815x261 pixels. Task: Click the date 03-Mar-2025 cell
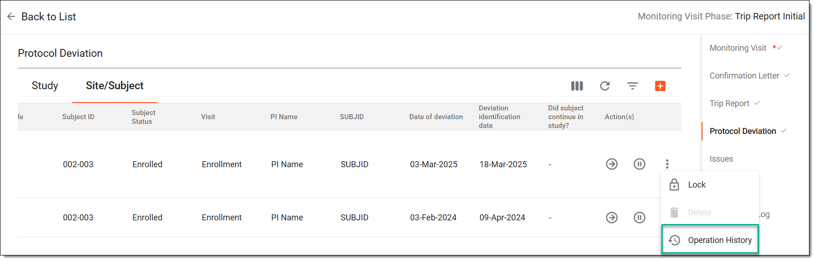click(x=434, y=164)
